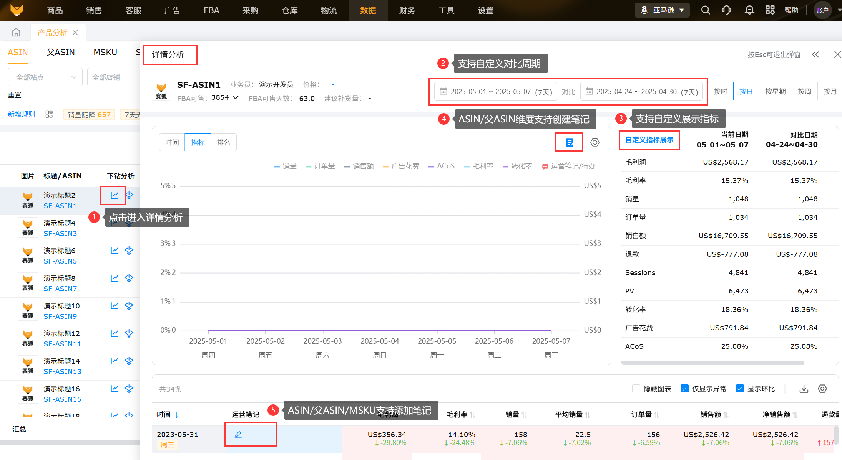Expand FBA可售 3854 chevron
This screenshot has height=460, width=842.
(236, 97)
